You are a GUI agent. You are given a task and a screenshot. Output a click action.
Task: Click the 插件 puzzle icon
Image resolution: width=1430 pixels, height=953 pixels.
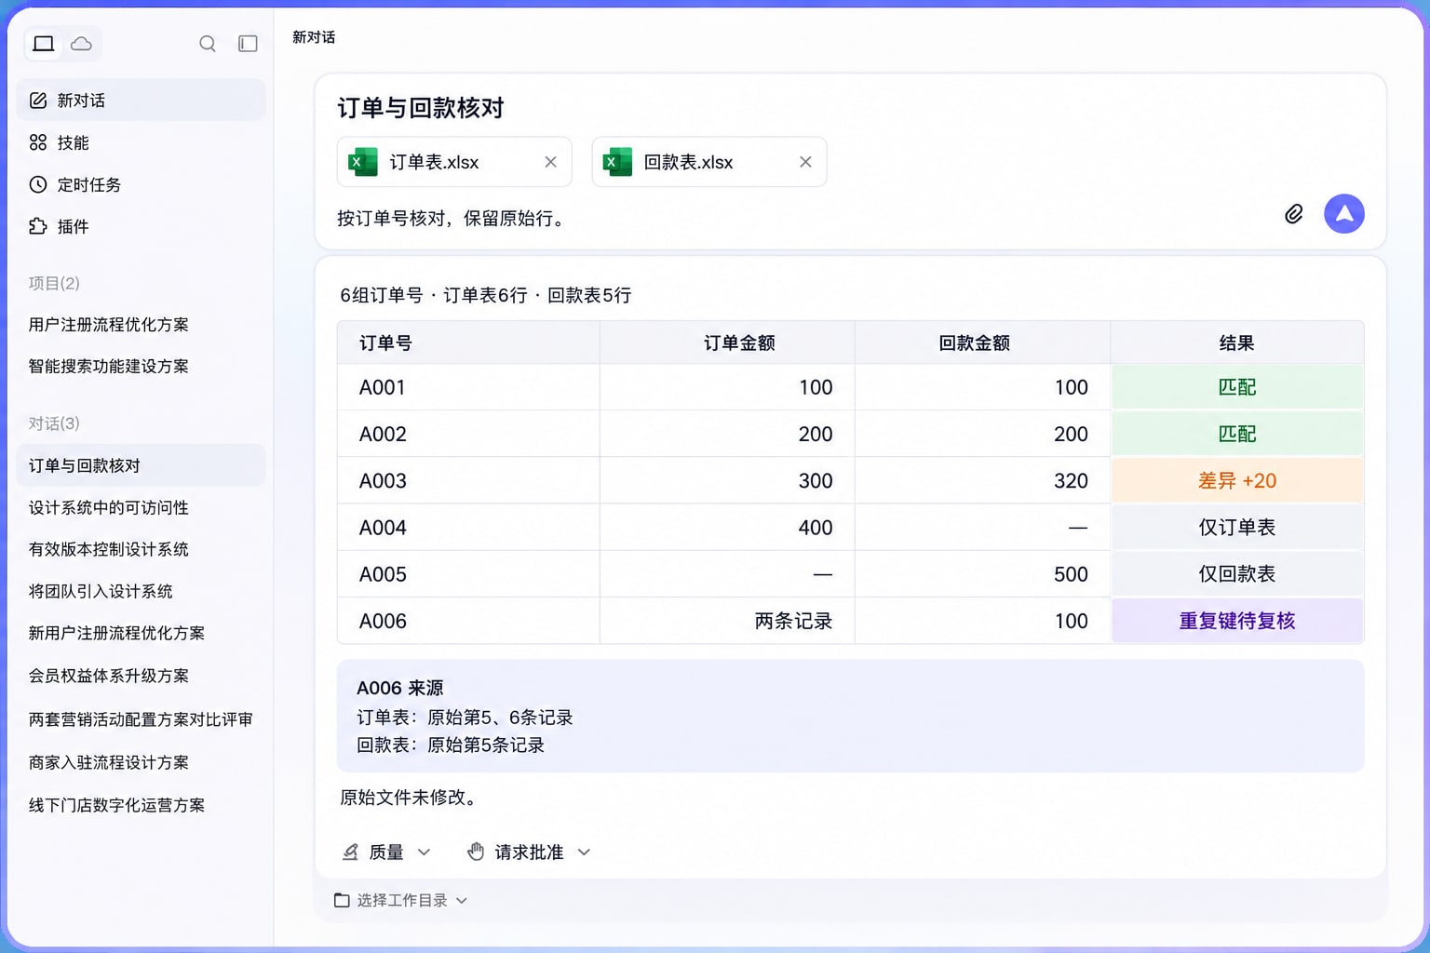click(38, 226)
